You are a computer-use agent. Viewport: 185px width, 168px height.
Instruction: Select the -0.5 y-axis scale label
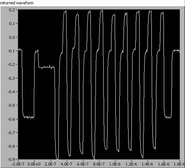(11, 105)
